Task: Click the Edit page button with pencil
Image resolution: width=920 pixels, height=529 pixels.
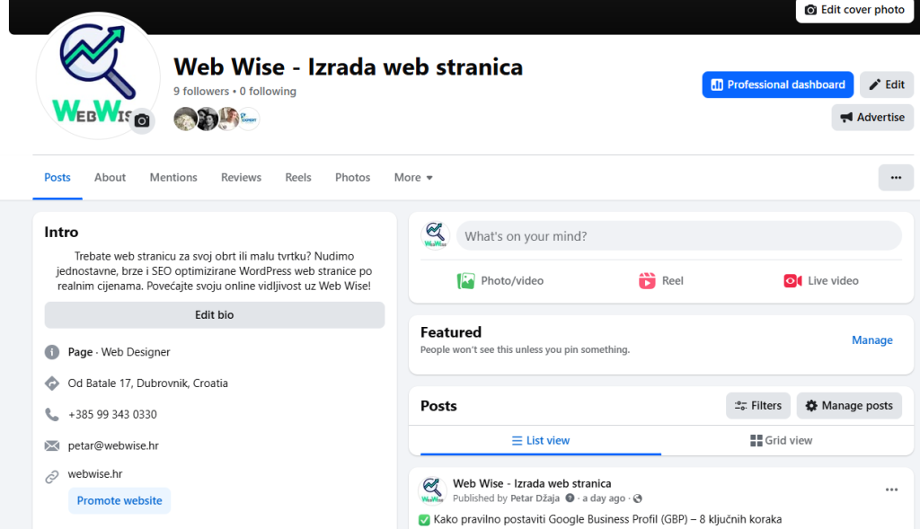Action: coord(887,84)
